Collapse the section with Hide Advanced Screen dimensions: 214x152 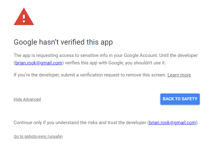coord(27,99)
